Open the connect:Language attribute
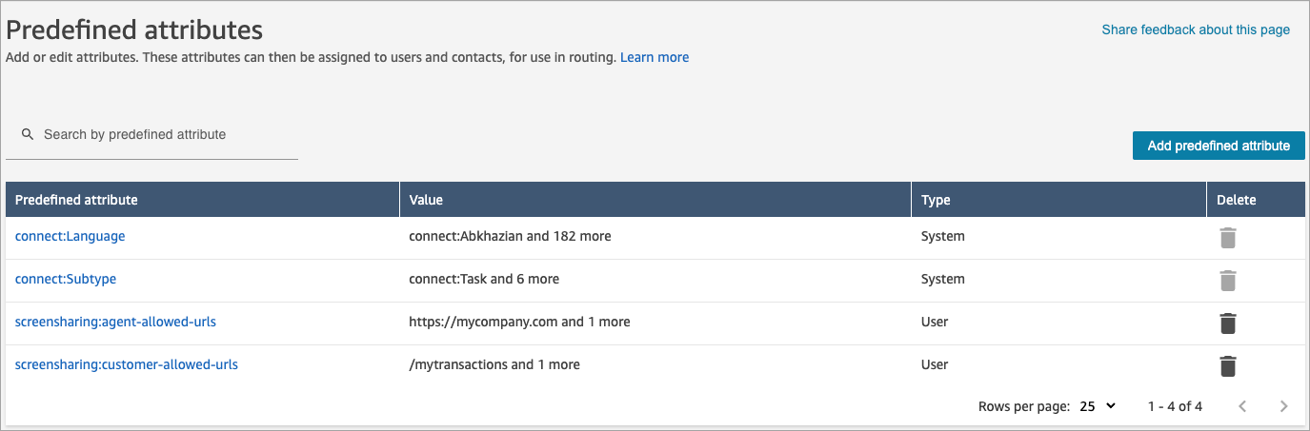This screenshot has height=431, width=1310. click(x=70, y=236)
